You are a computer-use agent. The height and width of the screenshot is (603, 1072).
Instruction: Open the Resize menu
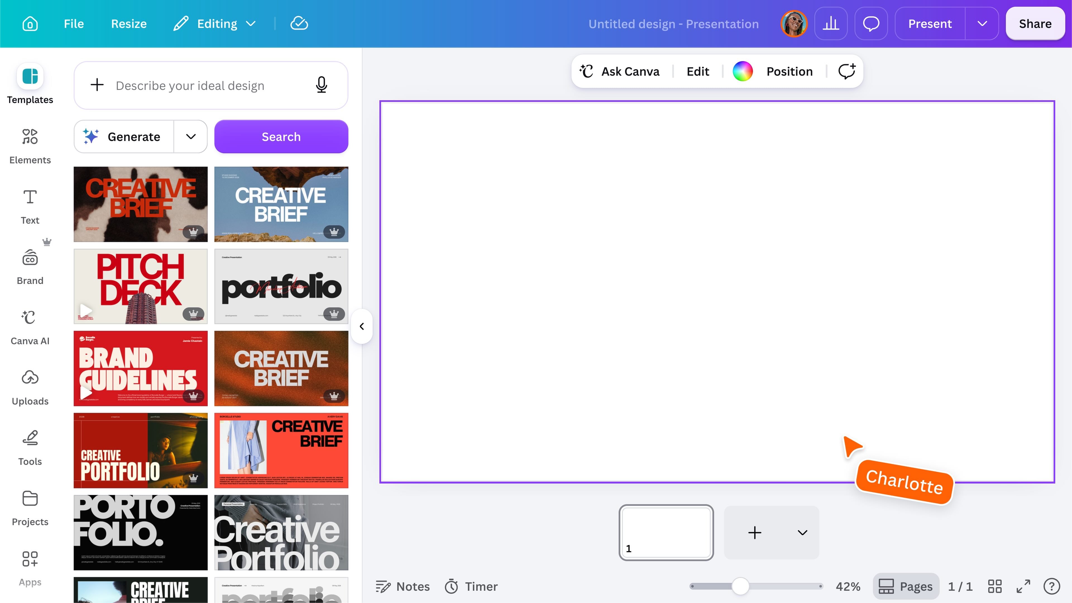point(129,24)
